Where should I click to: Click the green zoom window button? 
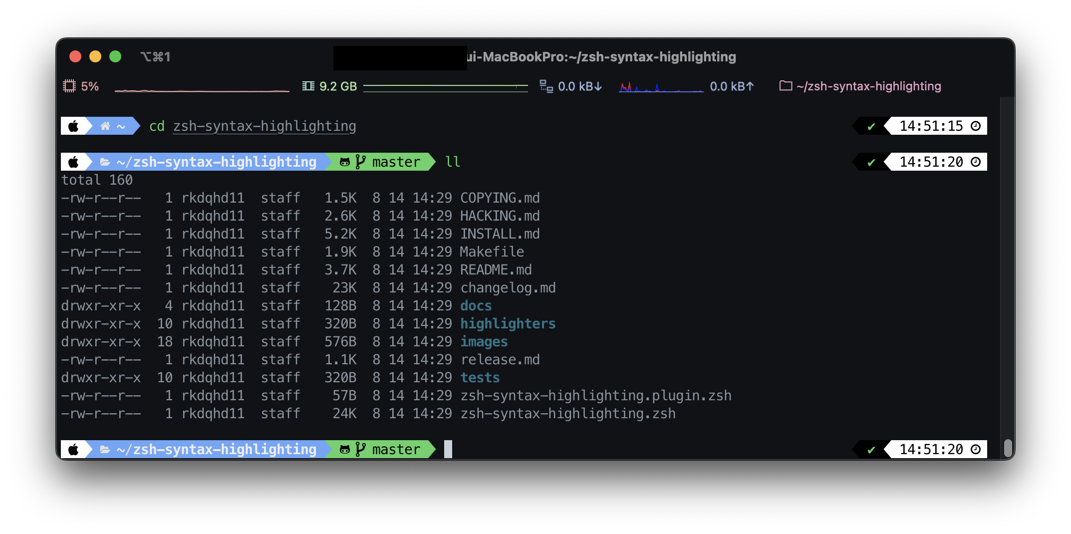point(115,56)
